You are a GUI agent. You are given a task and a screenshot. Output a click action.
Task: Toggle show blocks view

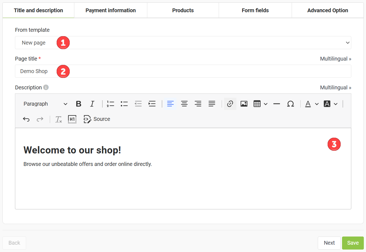tap(72, 119)
